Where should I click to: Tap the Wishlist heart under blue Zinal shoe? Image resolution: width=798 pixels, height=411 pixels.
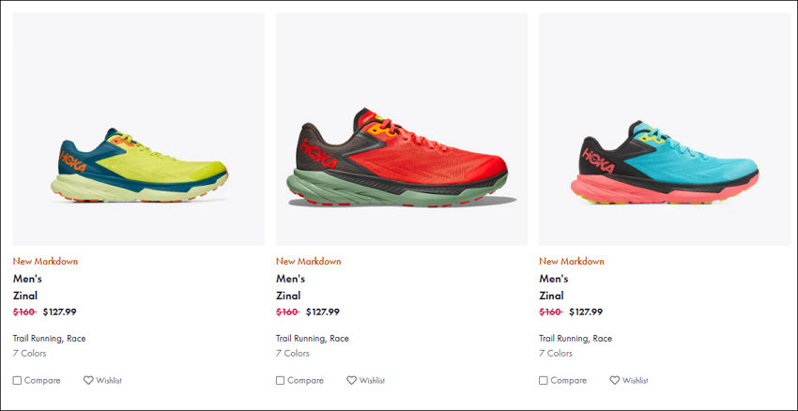615,380
